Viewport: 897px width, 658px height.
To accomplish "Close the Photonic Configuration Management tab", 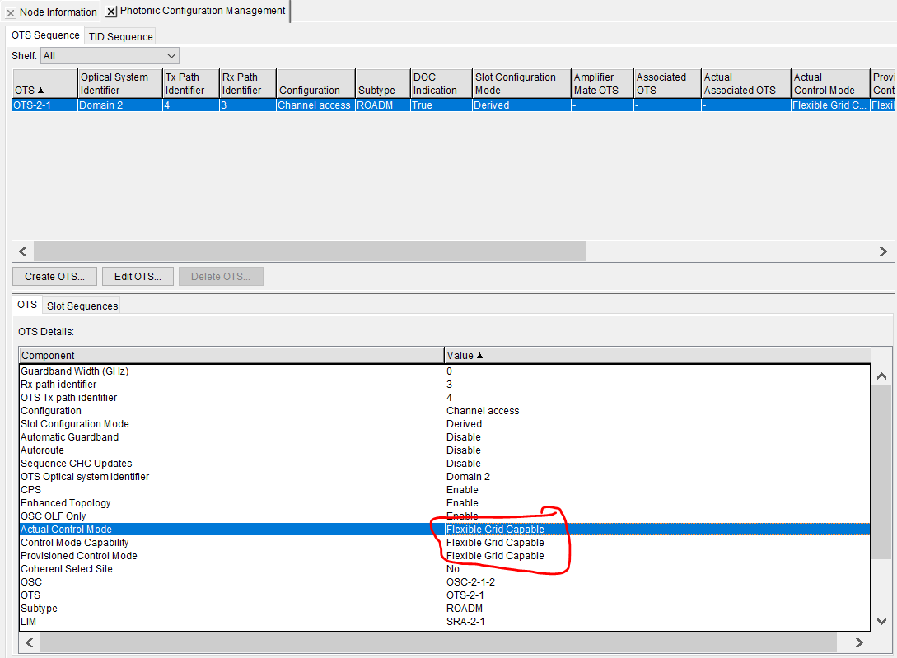I will [x=111, y=12].
